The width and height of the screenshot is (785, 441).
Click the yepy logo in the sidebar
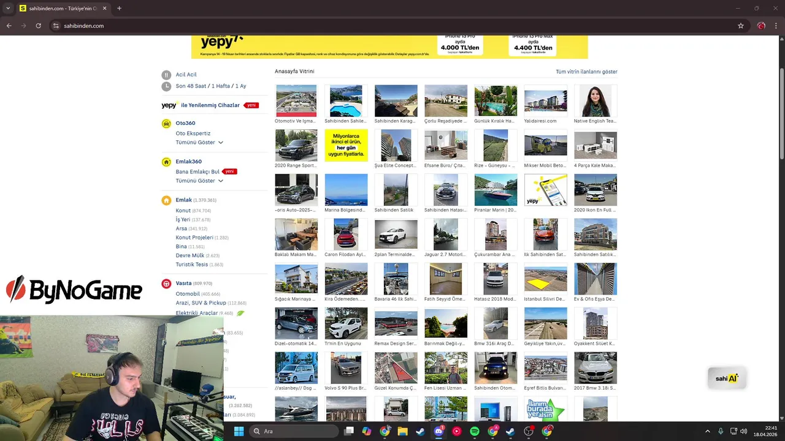(x=169, y=105)
